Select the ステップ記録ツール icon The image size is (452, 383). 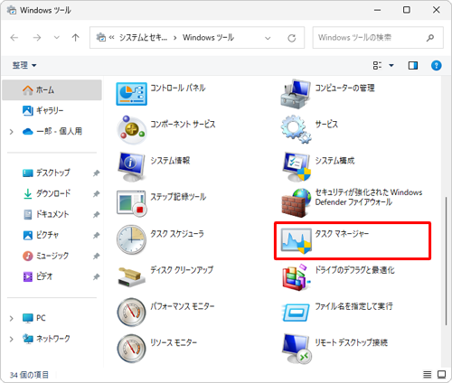pyautogui.click(x=132, y=203)
